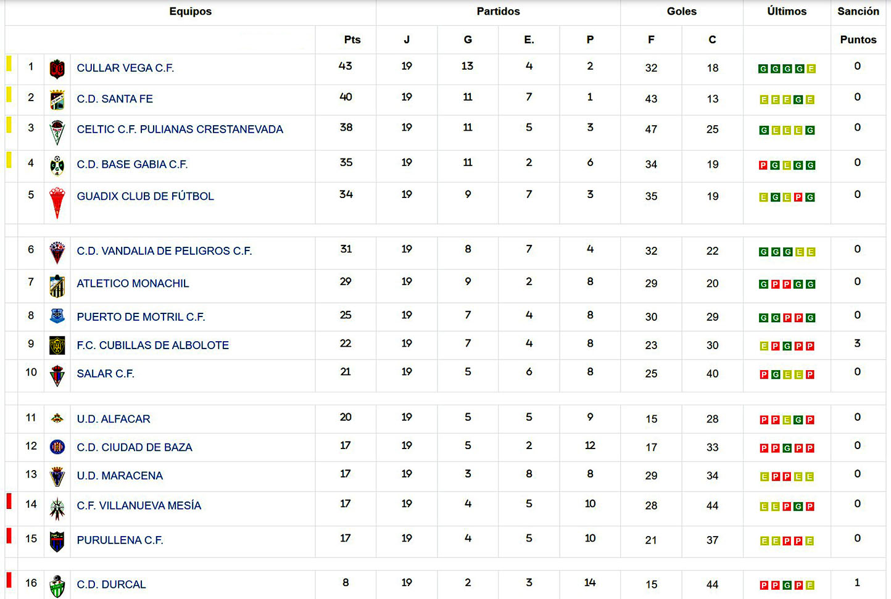
Task: Click the C.D. Durcal team crest
Action: tap(57, 586)
